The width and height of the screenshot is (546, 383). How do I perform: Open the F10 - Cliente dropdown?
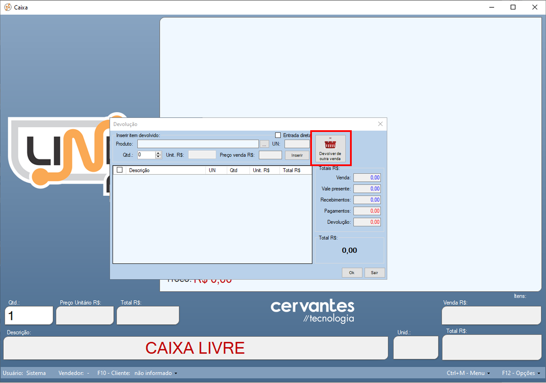click(x=137, y=373)
